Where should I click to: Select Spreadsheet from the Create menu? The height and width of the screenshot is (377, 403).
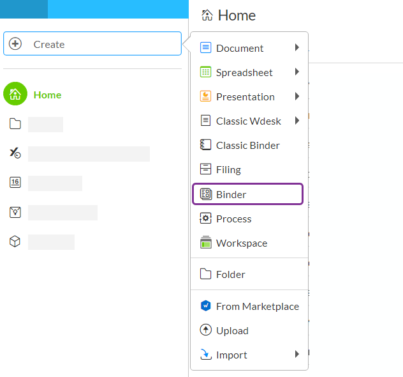click(249, 72)
